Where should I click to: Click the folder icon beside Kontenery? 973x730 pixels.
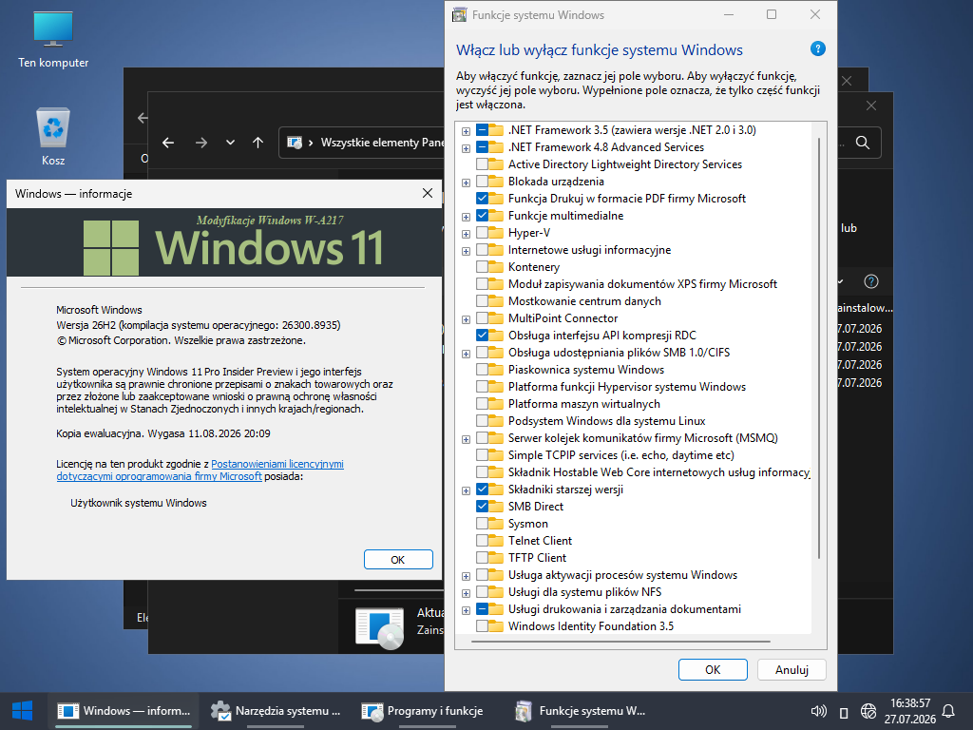(496, 267)
